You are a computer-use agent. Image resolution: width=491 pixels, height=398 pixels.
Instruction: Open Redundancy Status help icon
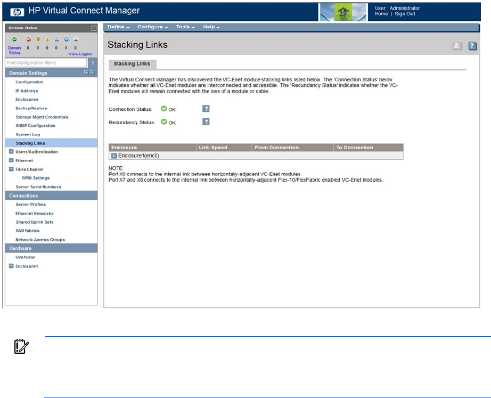[206, 122]
